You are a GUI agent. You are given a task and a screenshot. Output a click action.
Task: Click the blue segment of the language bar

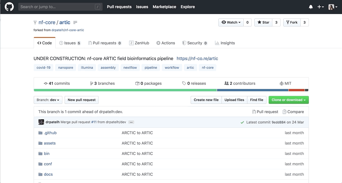[x=253, y=90]
